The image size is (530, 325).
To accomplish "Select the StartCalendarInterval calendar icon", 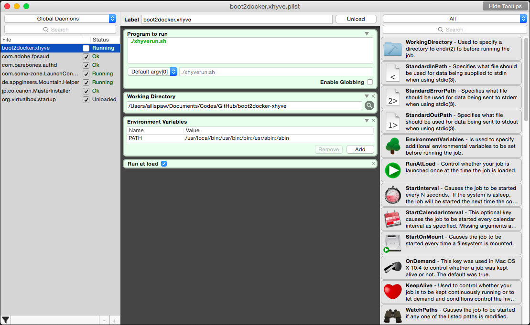I will point(393,219).
